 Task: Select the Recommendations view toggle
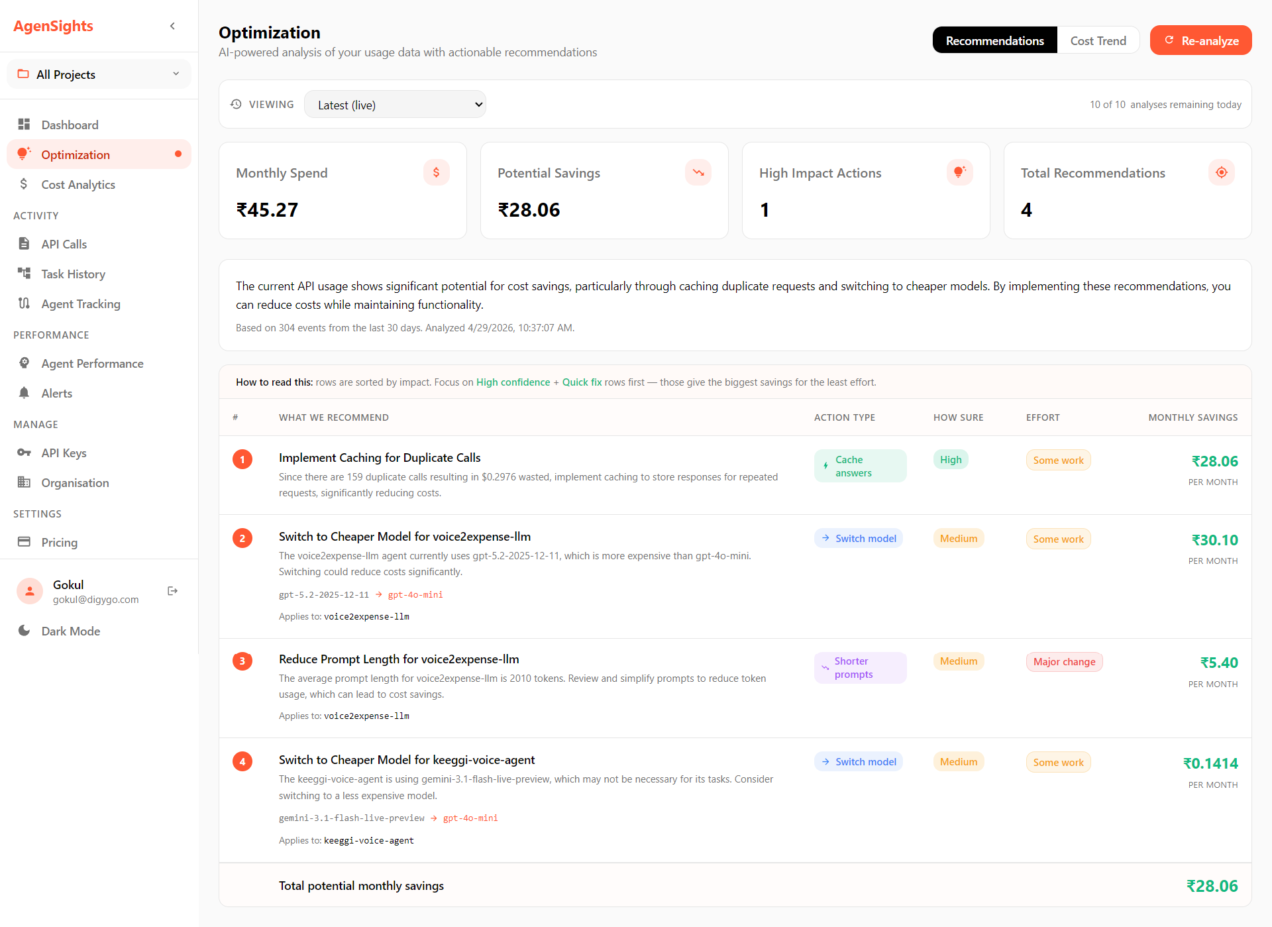tap(994, 40)
